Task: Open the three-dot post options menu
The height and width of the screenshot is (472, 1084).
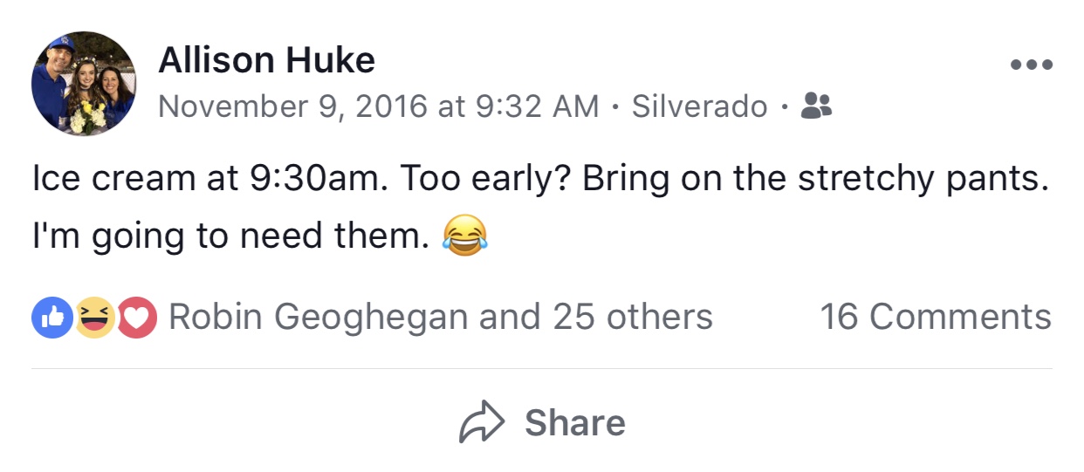Action: coord(1031,65)
